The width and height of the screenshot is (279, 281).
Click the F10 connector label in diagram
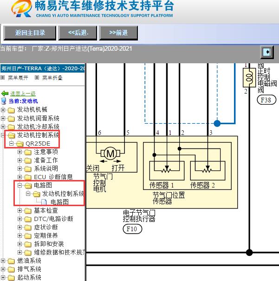click(x=132, y=229)
